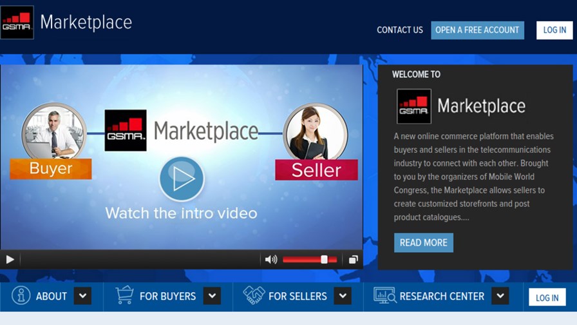The width and height of the screenshot is (577, 325).
Task: Click the GSMA logo in the header
Action: coord(17,22)
